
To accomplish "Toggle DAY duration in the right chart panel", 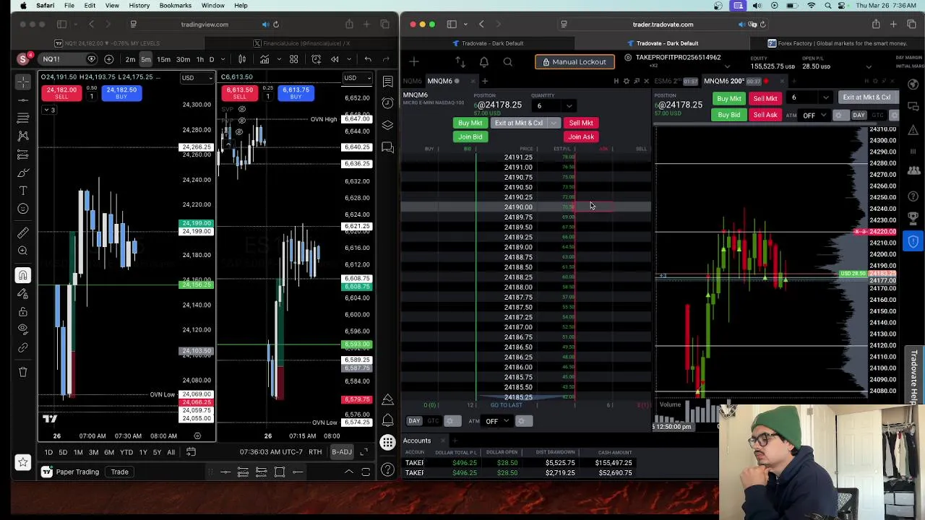I will [x=859, y=116].
